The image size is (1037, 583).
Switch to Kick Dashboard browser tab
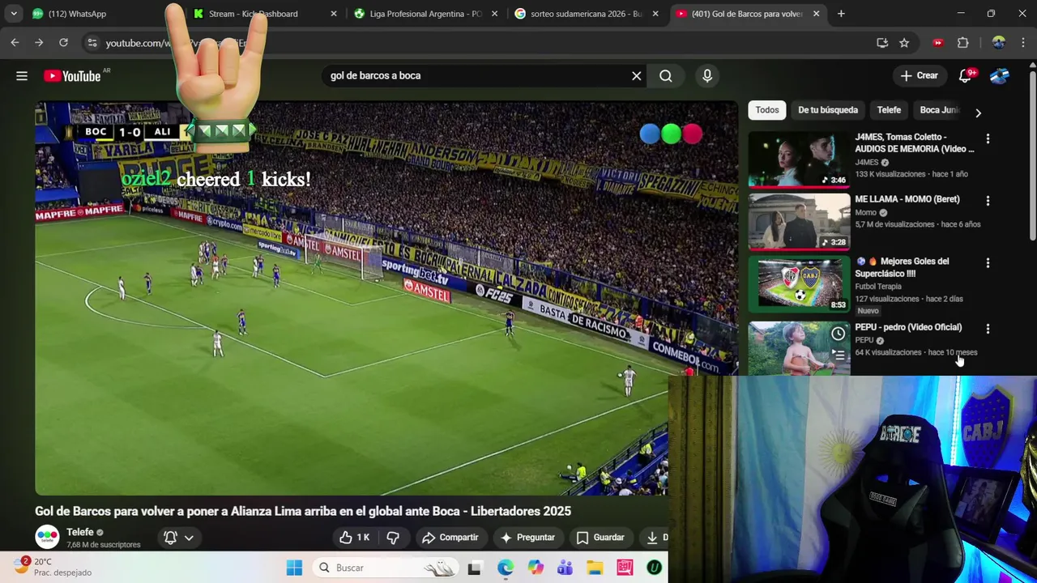tap(253, 14)
